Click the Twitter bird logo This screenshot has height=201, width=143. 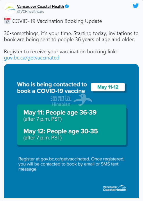(135, 6)
